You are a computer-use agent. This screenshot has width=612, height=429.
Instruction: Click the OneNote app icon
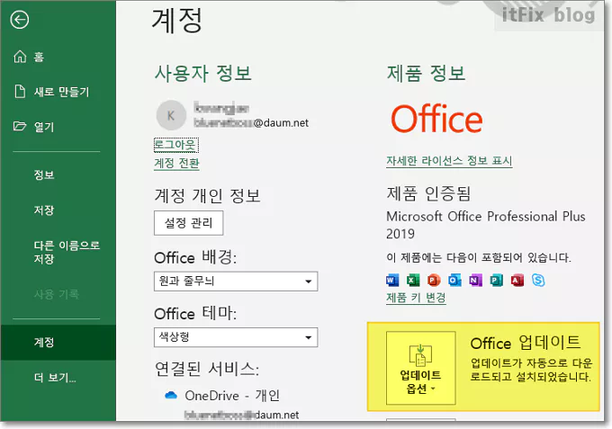click(x=475, y=280)
